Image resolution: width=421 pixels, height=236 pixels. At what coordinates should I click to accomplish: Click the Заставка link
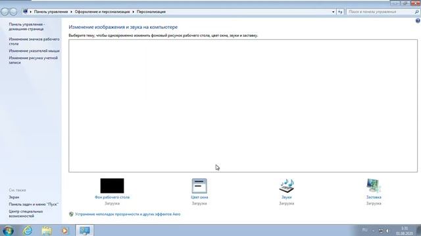click(374, 197)
